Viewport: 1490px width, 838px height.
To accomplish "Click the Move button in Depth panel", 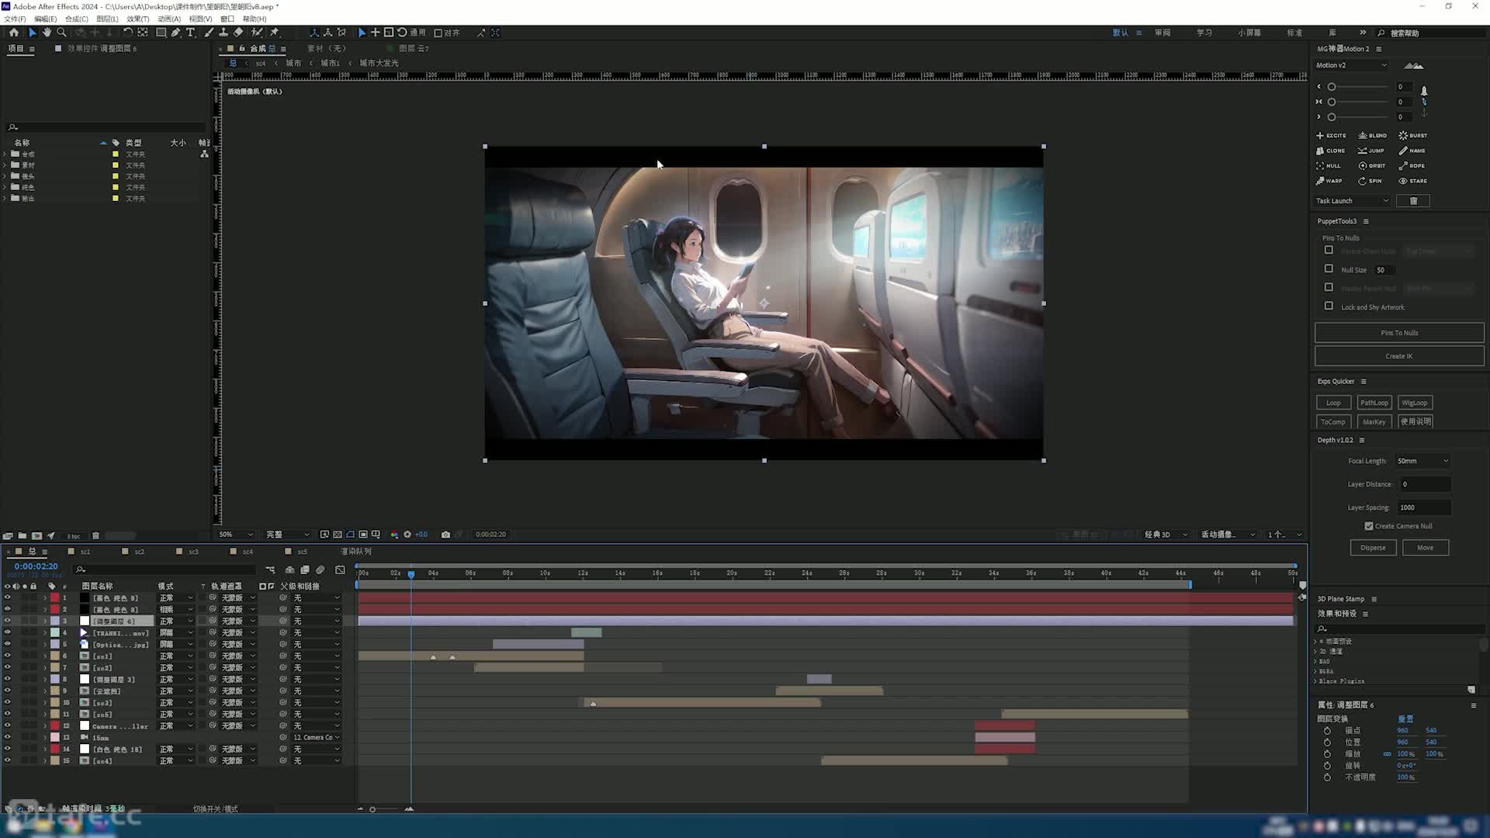I will coord(1425,548).
